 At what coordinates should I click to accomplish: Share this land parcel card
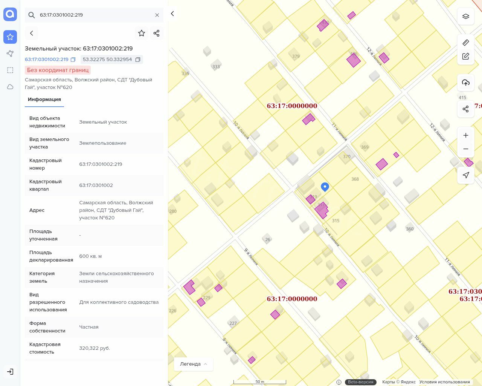(157, 33)
